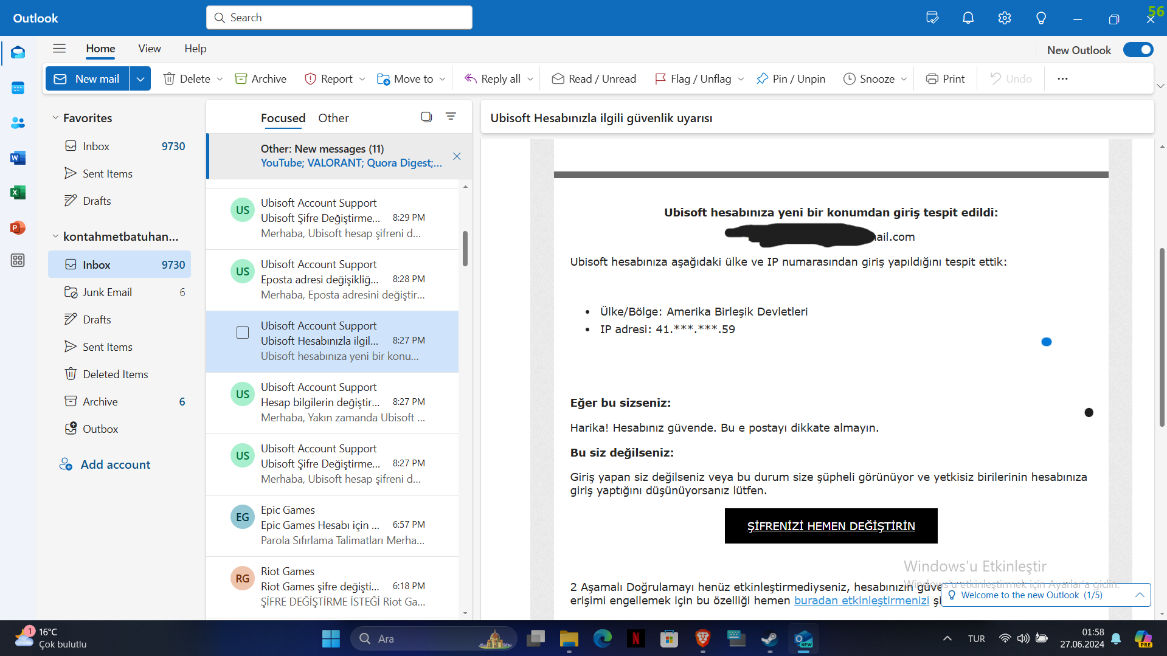Launch PowerPoint from the left rail
The height and width of the screenshot is (656, 1167).
pyautogui.click(x=18, y=227)
